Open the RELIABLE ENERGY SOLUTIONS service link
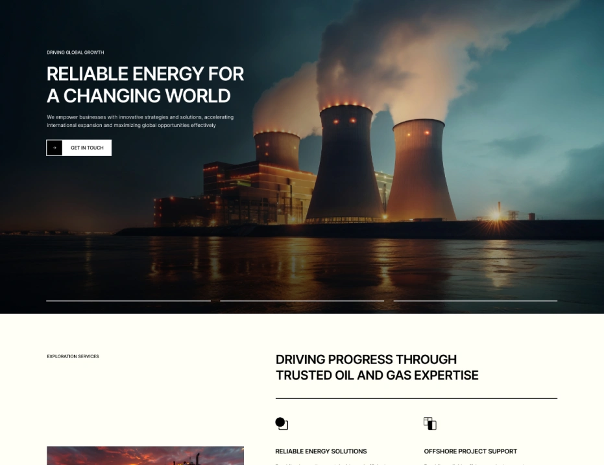604x465 pixels. (320, 451)
